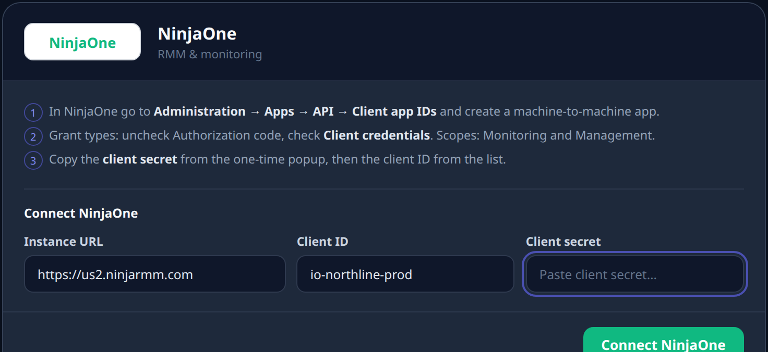Click the 'Client ID' label
This screenshot has width=768, height=352.
(x=322, y=242)
